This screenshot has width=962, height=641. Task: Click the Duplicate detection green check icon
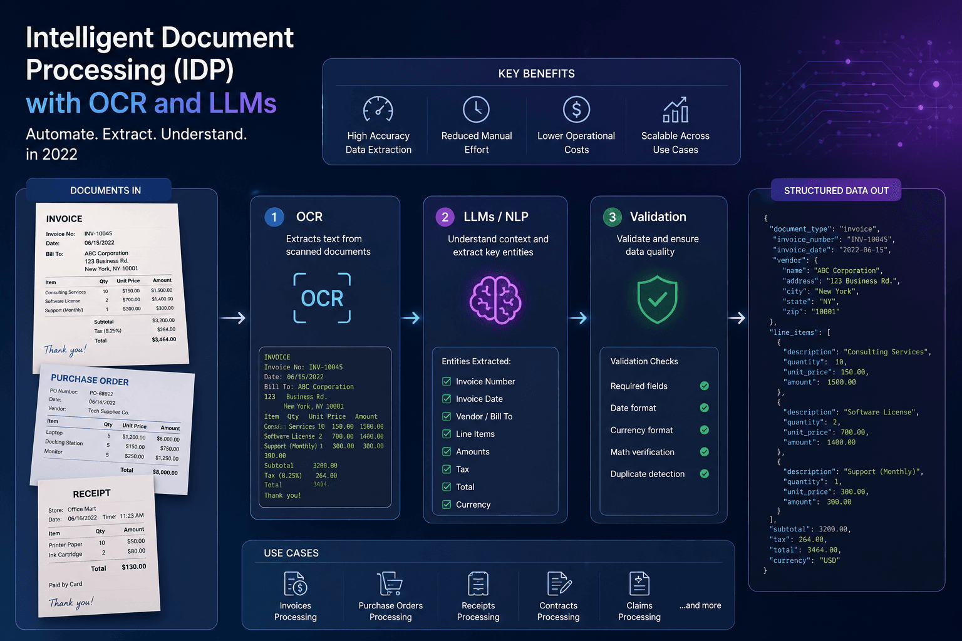pos(705,474)
